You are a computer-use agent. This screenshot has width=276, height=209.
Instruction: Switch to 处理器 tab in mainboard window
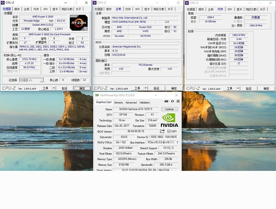click(x=98, y=9)
